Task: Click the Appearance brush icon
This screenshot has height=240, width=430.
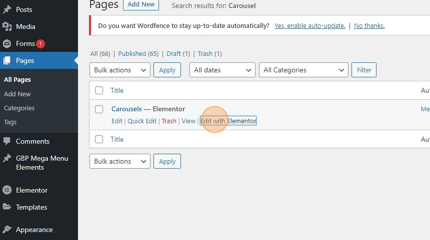Action: (x=7, y=230)
